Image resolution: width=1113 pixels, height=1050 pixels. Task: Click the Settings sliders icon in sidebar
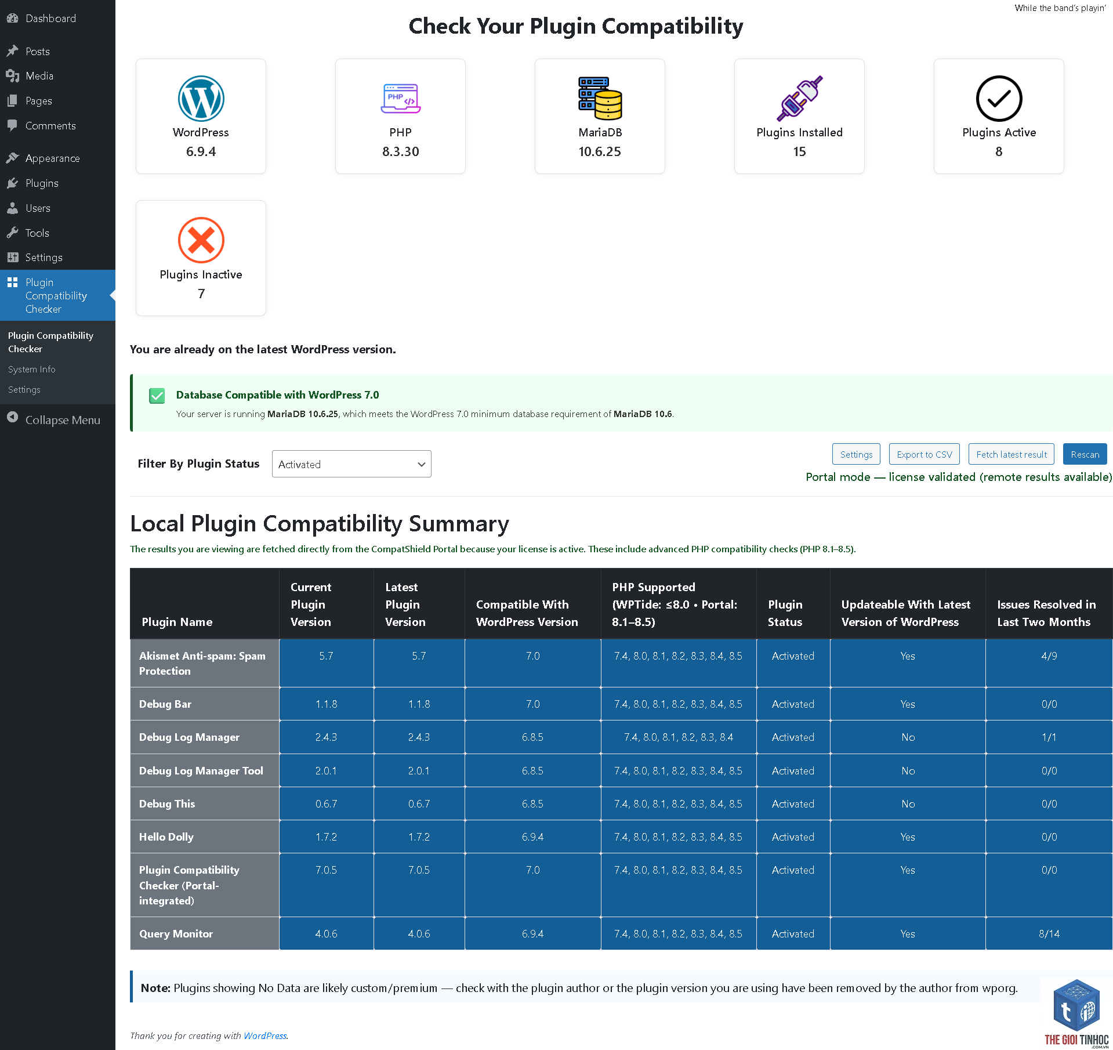[12, 257]
